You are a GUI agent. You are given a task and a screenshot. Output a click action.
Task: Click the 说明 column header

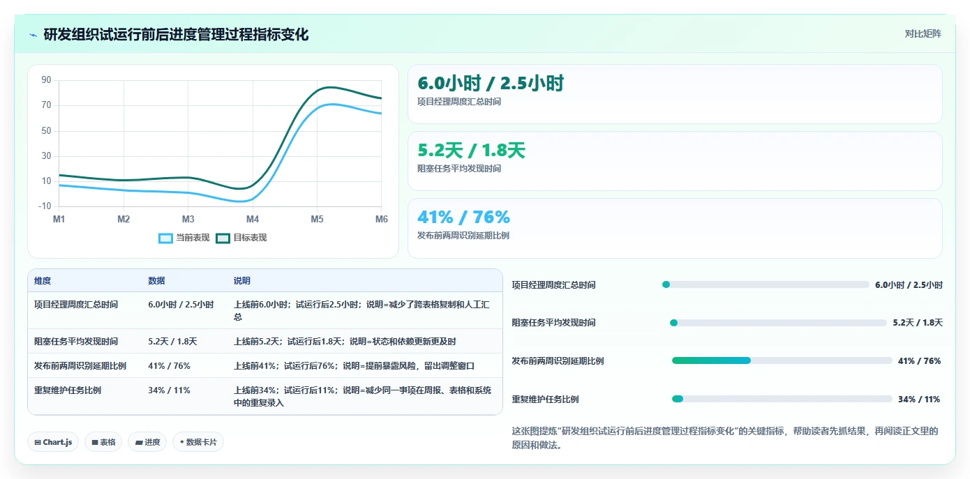coord(242,281)
